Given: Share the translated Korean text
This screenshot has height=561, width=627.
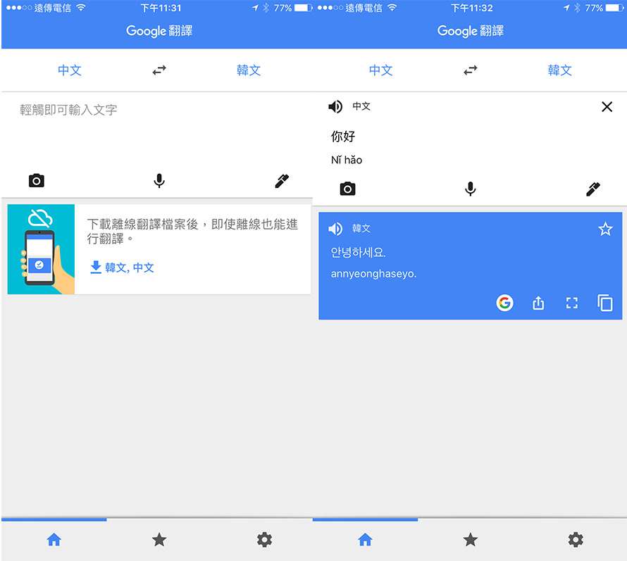Looking at the screenshot, I should point(538,303).
